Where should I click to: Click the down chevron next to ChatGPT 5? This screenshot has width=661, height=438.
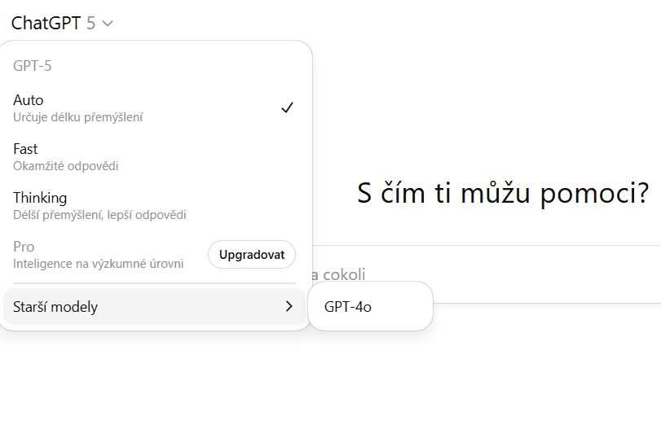108,24
